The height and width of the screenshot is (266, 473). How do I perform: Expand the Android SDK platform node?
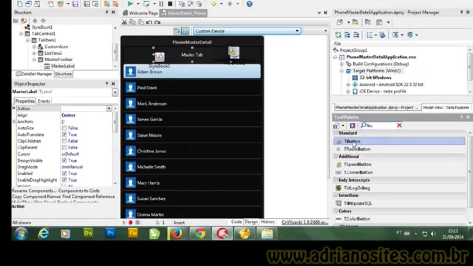click(x=348, y=85)
